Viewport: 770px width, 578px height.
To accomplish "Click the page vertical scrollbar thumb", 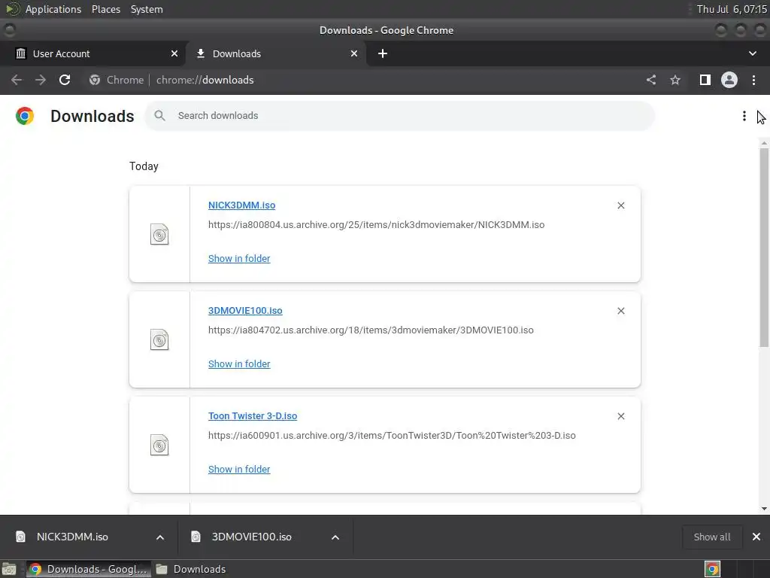I will click(x=764, y=247).
